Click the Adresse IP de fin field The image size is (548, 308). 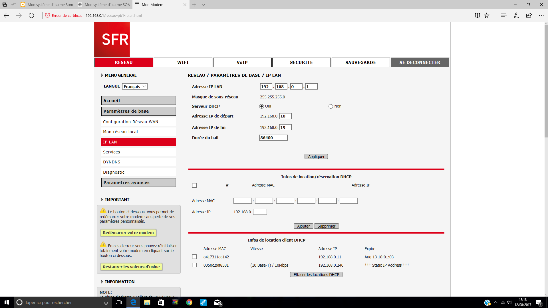click(285, 127)
